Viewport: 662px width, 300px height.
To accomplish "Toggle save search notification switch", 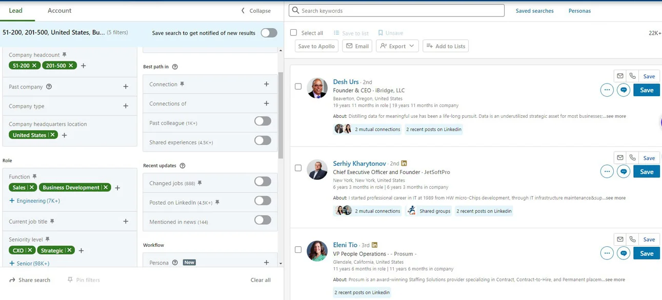I will (269, 33).
